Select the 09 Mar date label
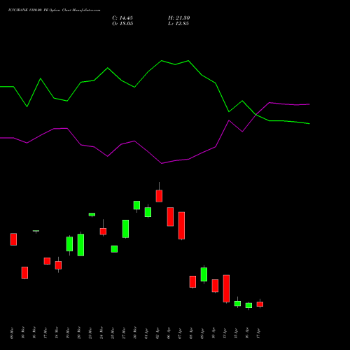The width and height of the screenshot is (350, 350). click(12, 333)
